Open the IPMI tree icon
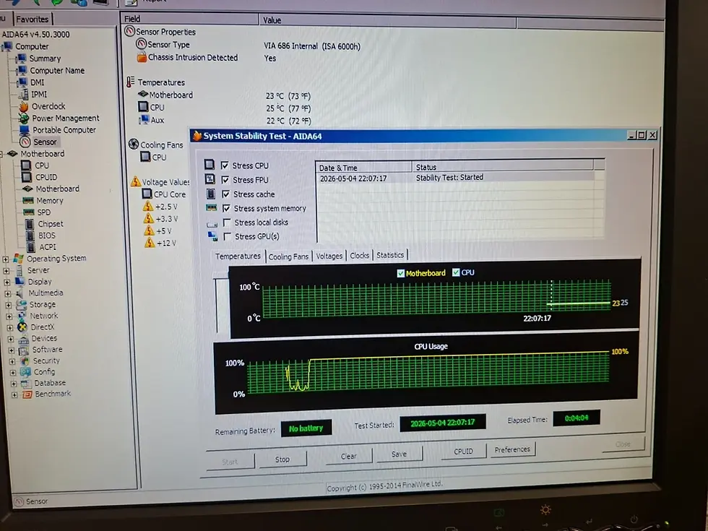 pos(23,94)
